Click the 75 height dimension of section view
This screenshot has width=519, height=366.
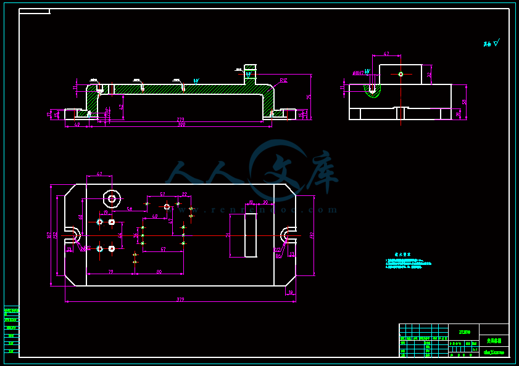pyautogui.click(x=309, y=97)
